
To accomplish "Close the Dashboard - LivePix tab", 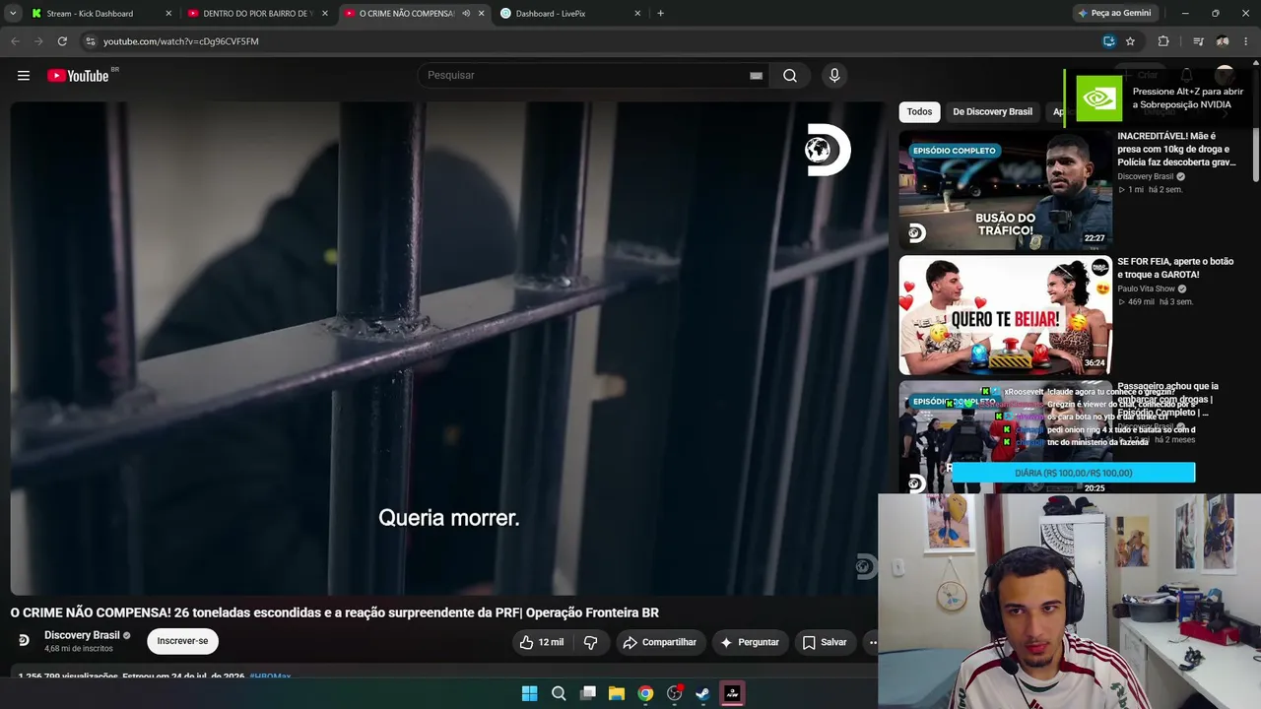I will click(637, 14).
